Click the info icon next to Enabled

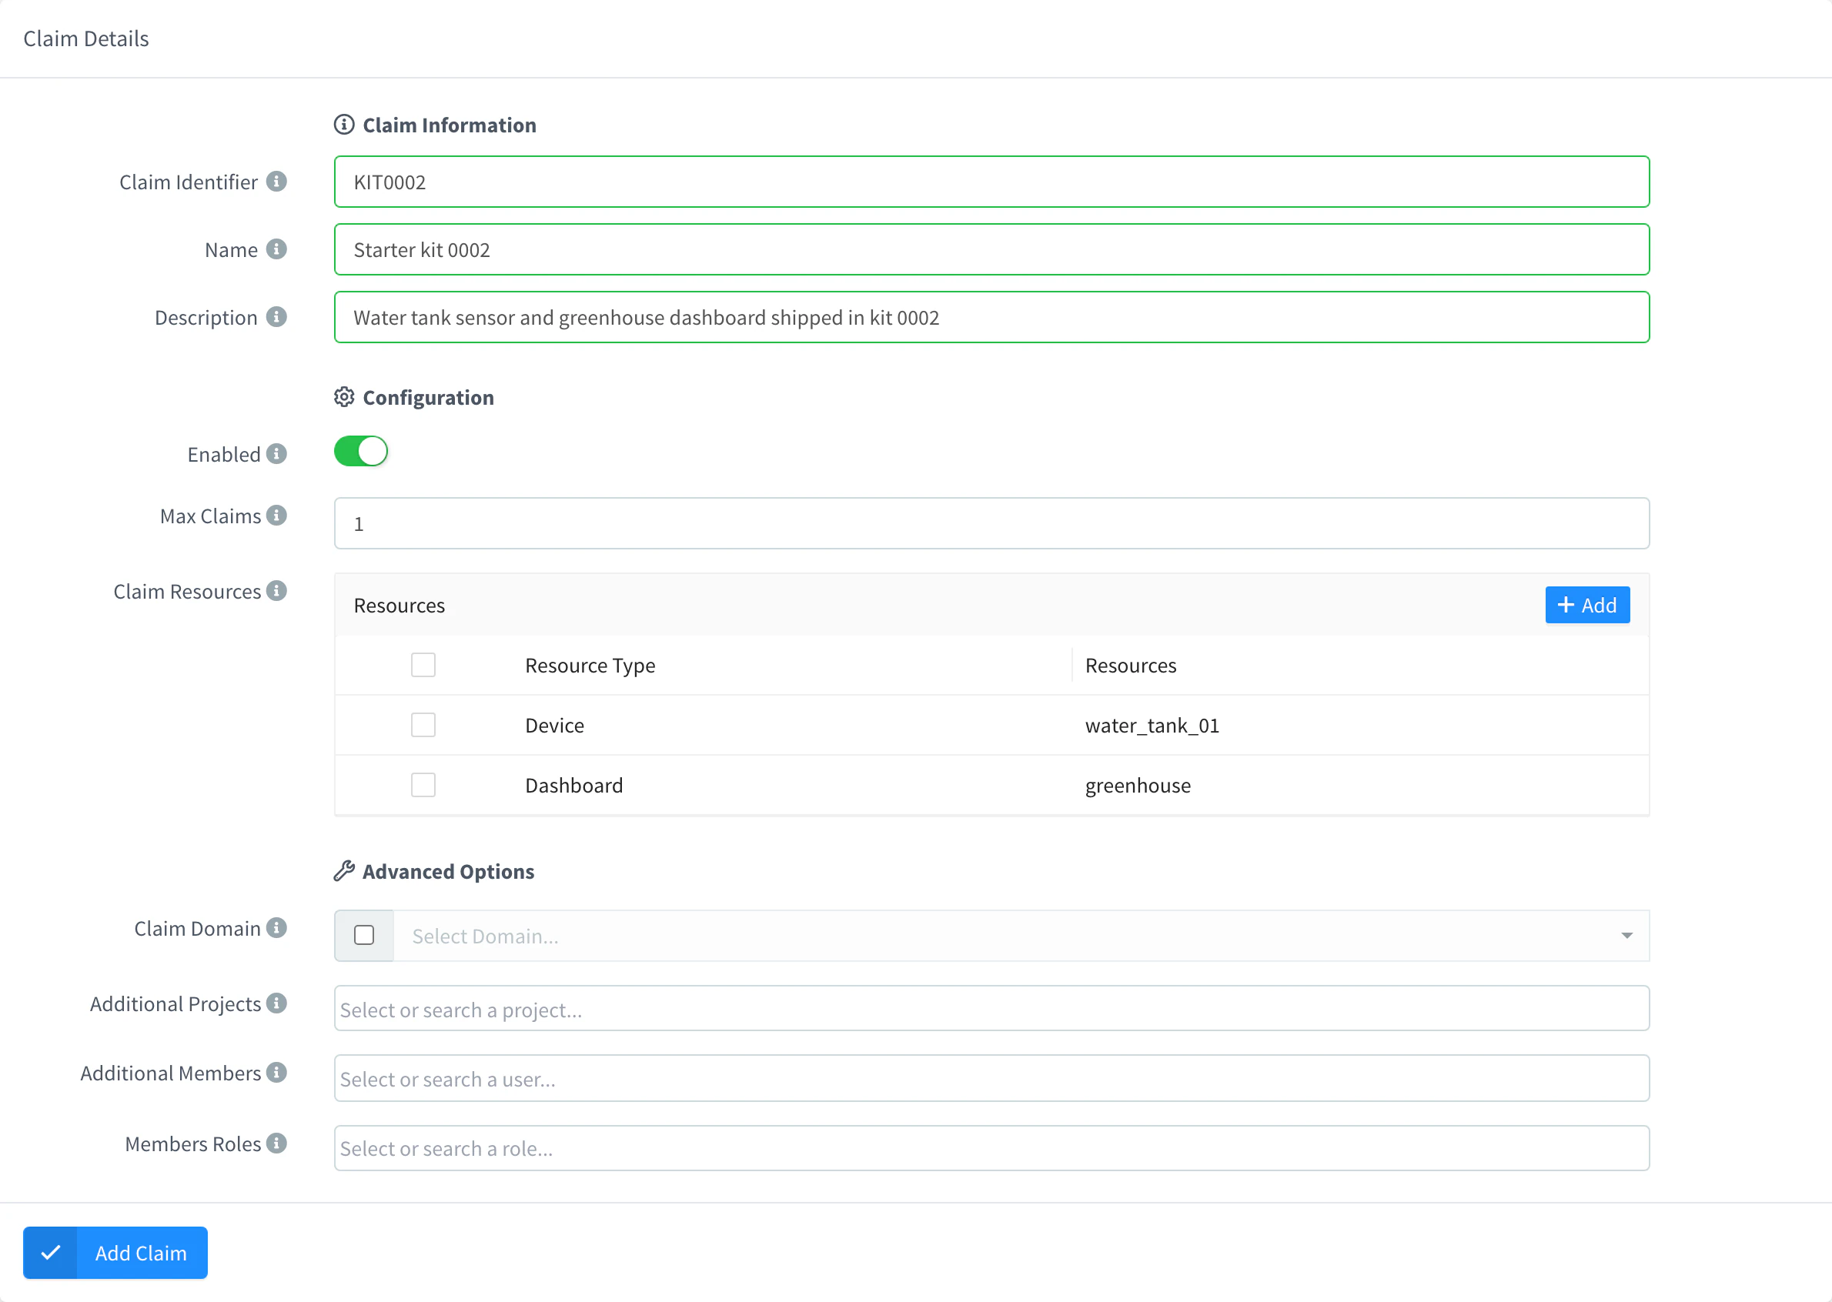276,454
